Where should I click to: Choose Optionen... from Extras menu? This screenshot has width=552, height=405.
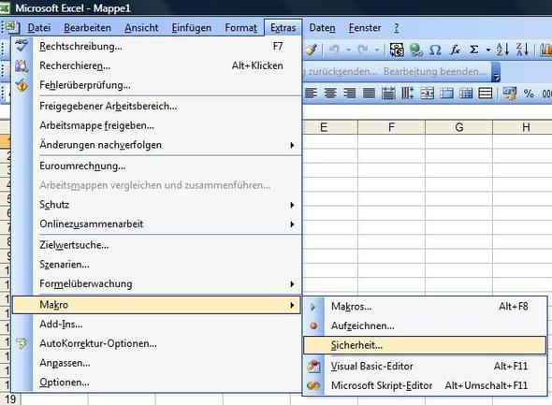(x=156, y=383)
